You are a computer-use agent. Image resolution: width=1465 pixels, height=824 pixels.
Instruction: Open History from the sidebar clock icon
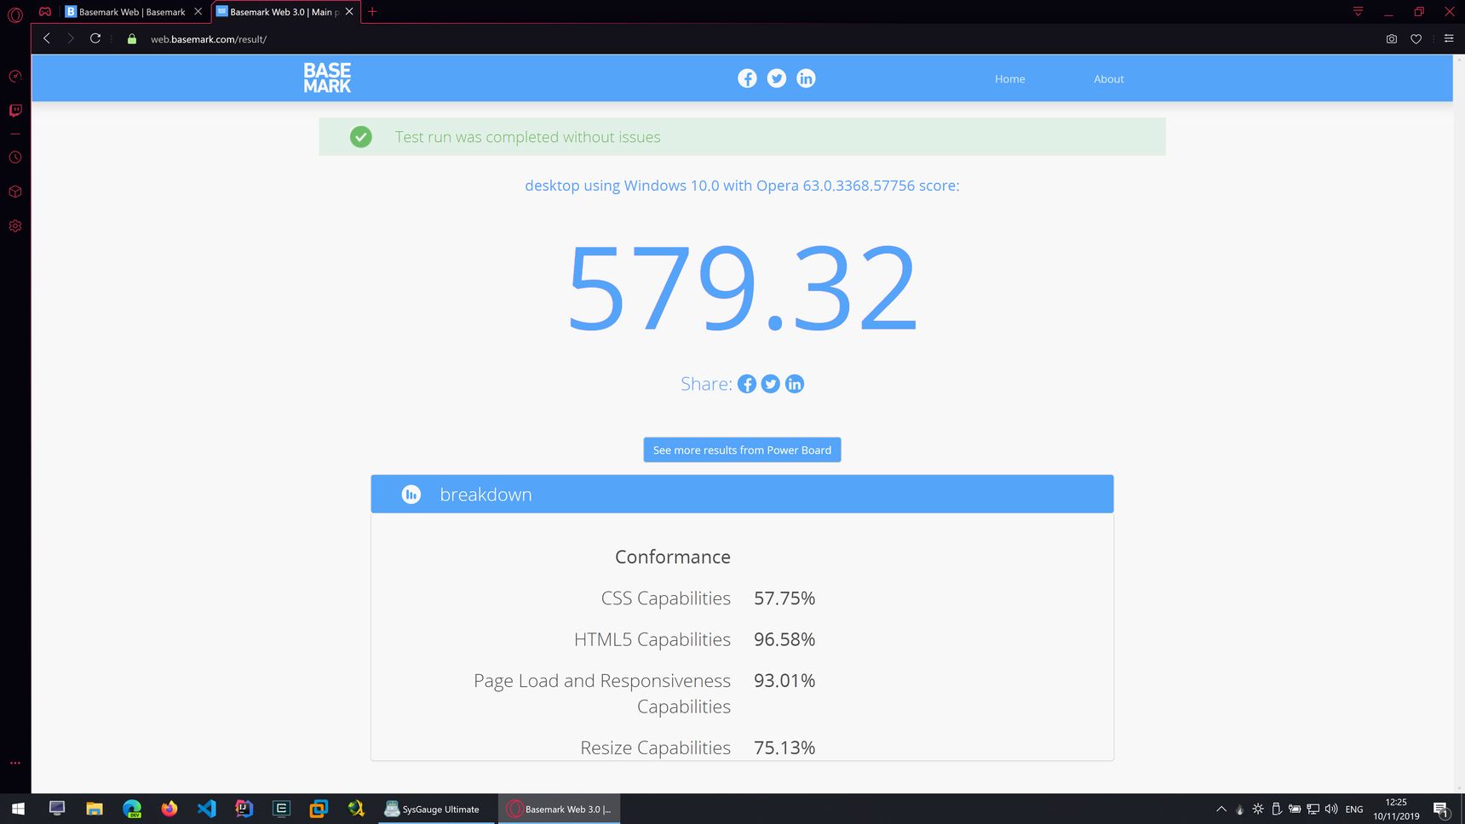pyautogui.click(x=15, y=157)
